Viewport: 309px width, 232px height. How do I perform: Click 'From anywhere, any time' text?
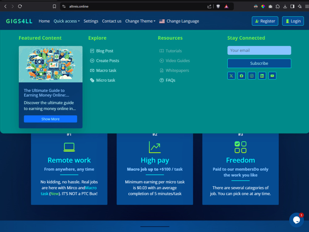(x=69, y=169)
